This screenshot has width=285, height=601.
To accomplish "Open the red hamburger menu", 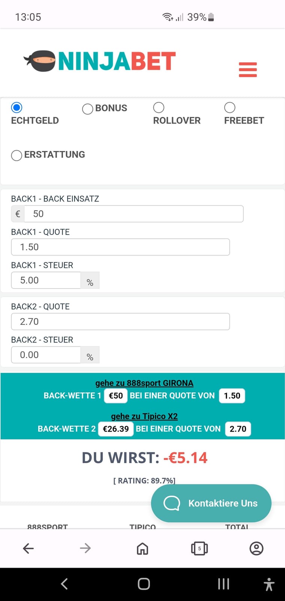I will [x=248, y=70].
